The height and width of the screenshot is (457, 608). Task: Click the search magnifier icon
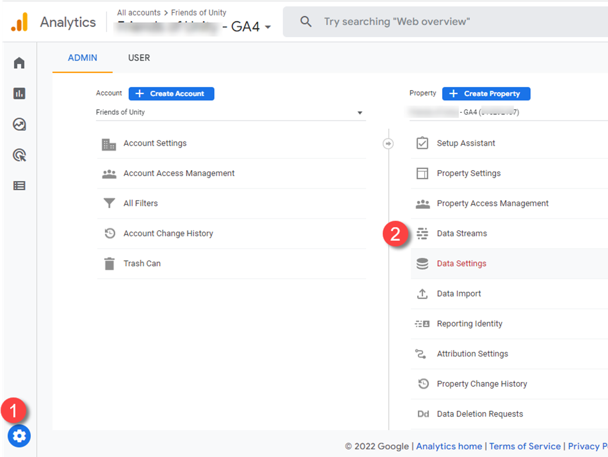[x=305, y=22]
